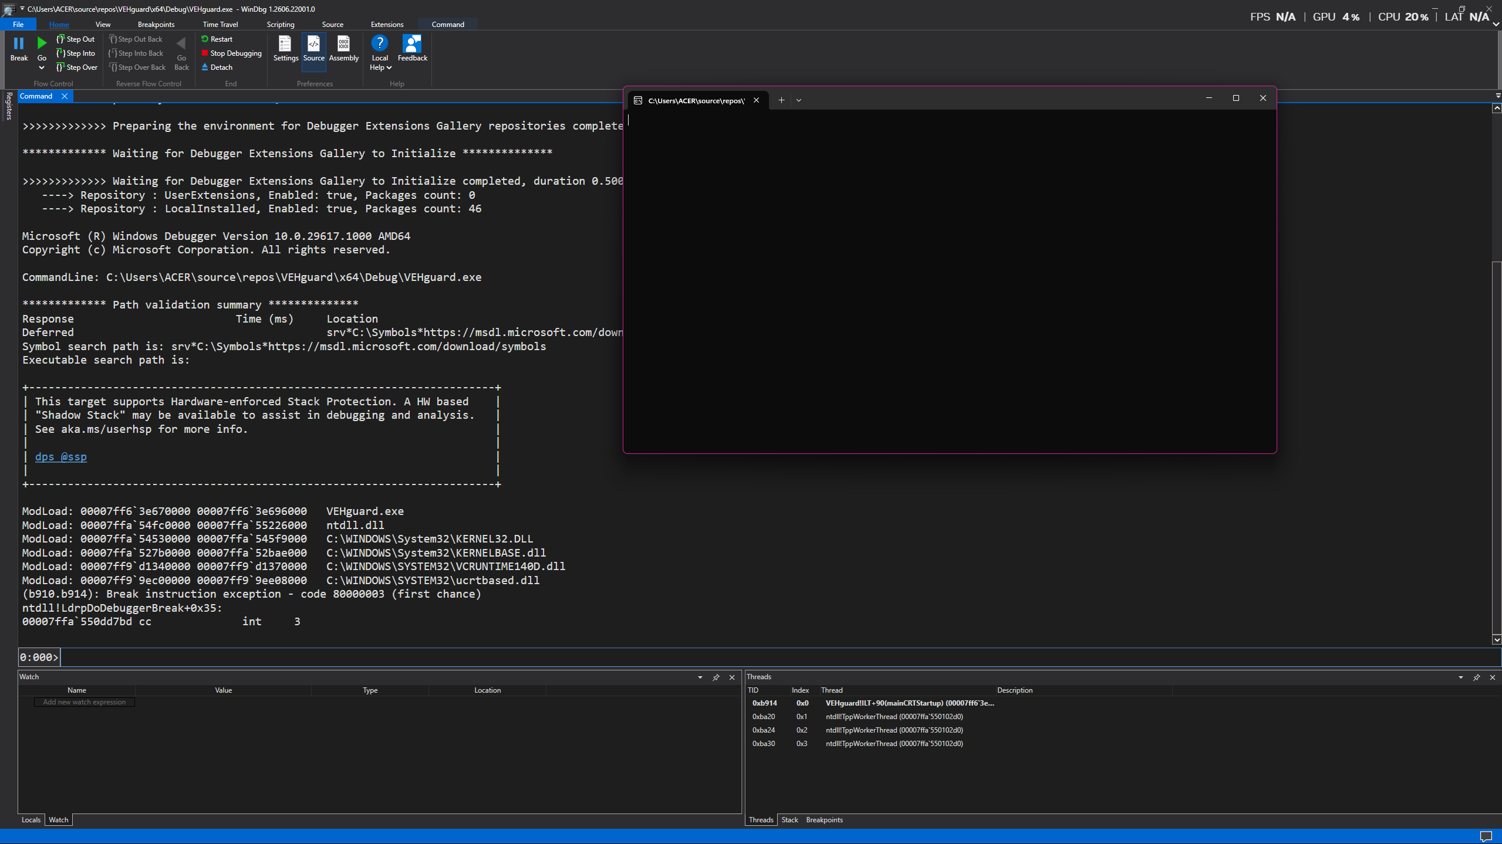Viewport: 1502px width, 844px height.
Task: Expand the Local Help dropdown arrow
Action: [389, 67]
